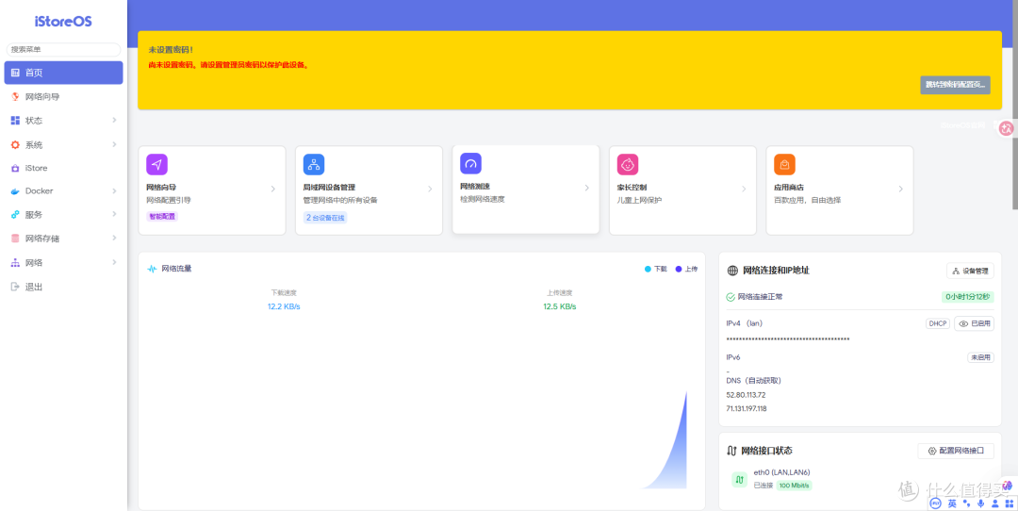Open the 首页 home icon in sidebar

(x=15, y=73)
